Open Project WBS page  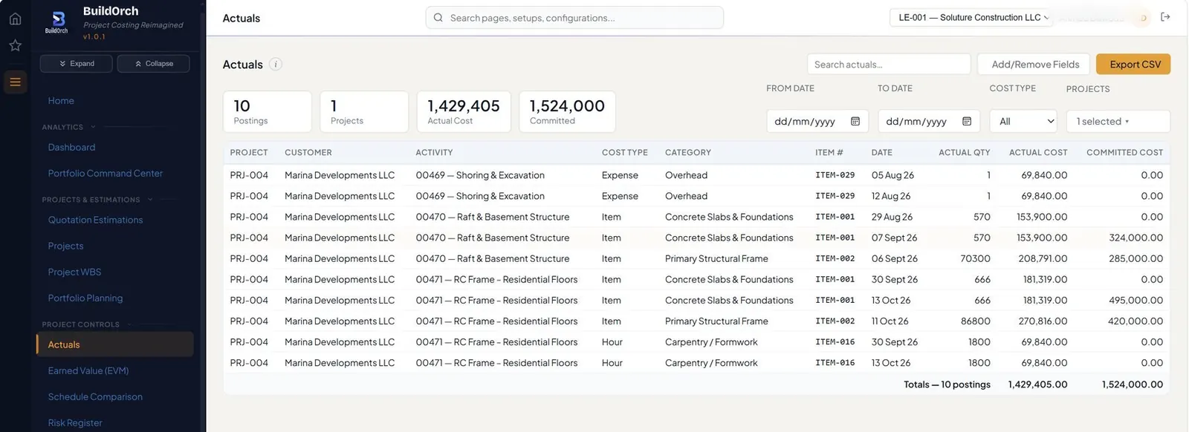74,272
